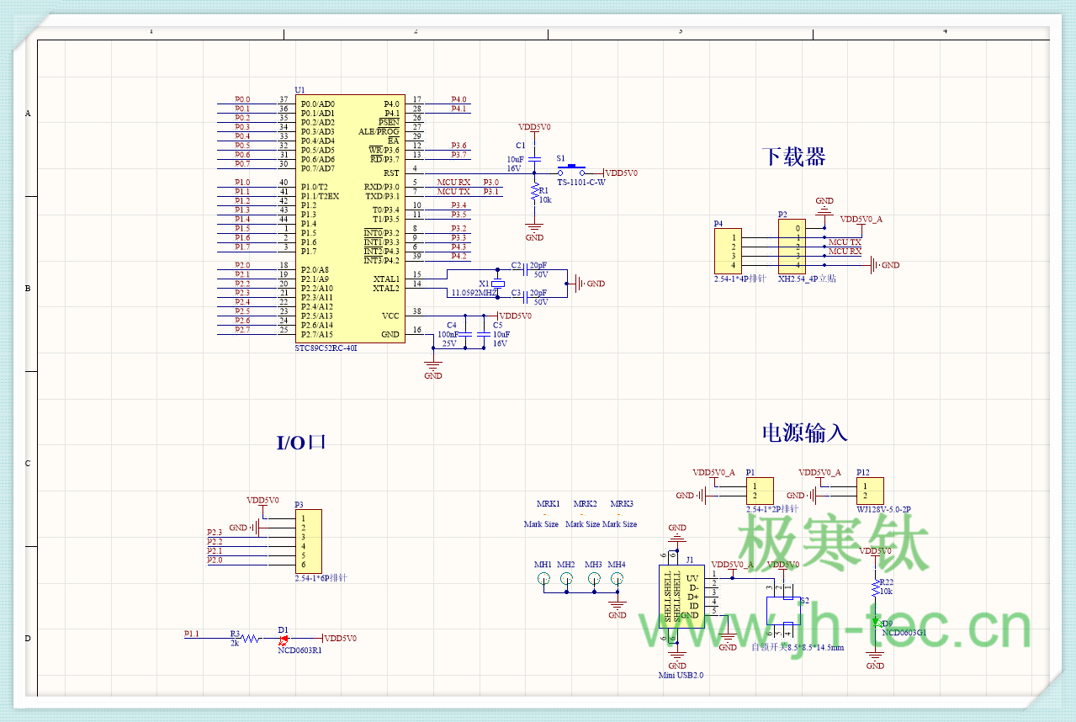Pick the MH1 mounting hole symbol
1076x722 pixels.
(x=543, y=578)
